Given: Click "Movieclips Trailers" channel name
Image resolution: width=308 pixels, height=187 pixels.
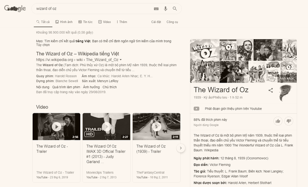Looking at the screenshot, I should click(x=100, y=172).
